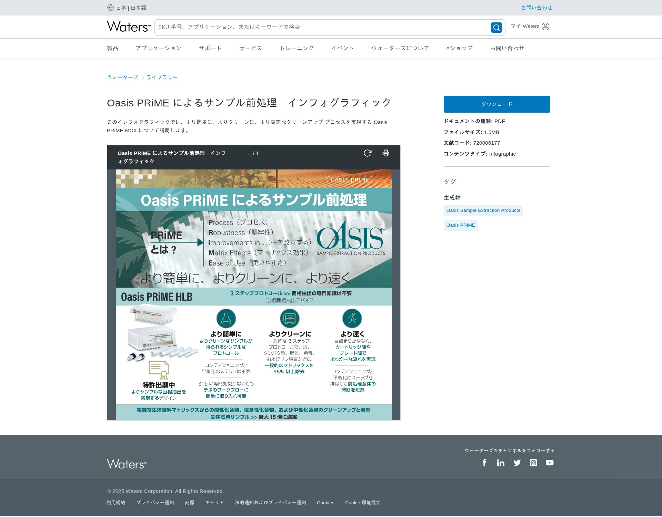662x517 pixels.
Task: Go to ウォーターズ breadcrumb link
Action: pos(123,77)
